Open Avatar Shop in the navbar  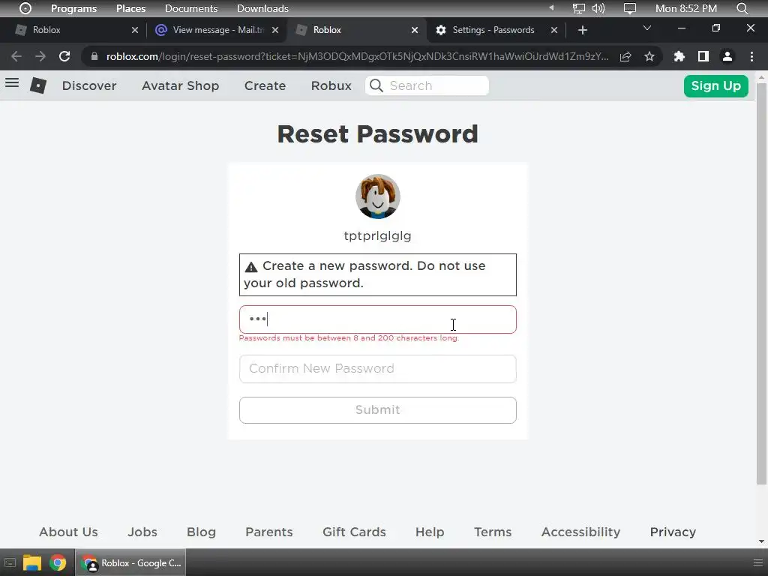(x=180, y=85)
